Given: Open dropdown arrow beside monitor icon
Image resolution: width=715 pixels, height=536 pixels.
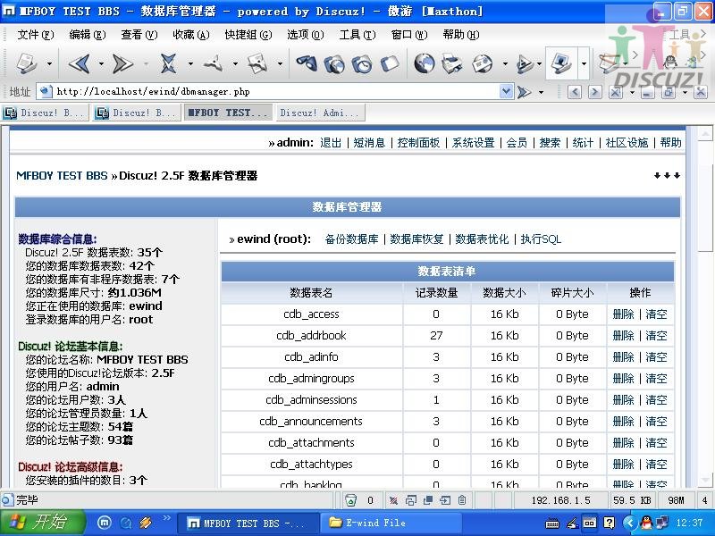Looking at the screenshot, I should [x=584, y=63].
